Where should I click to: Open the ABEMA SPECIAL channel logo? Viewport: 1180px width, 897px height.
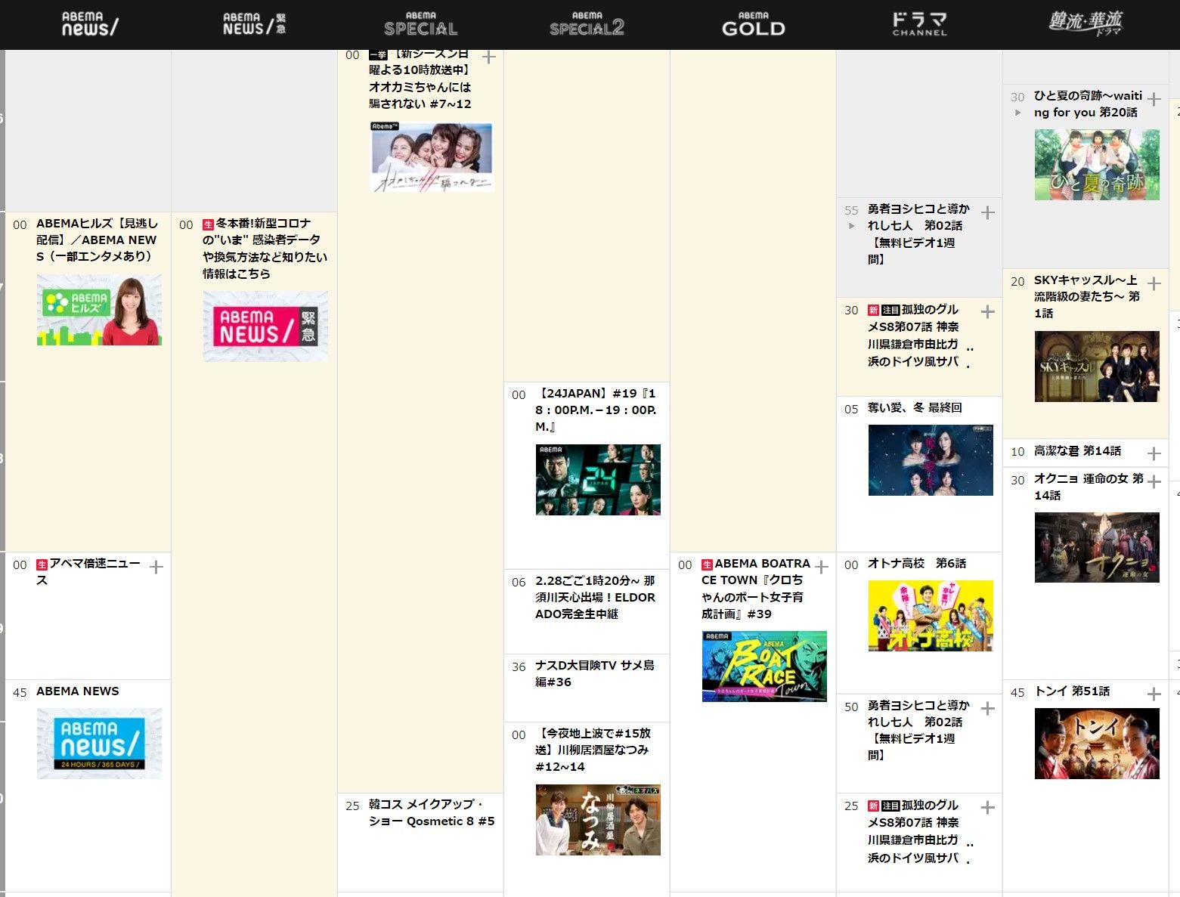tap(420, 24)
